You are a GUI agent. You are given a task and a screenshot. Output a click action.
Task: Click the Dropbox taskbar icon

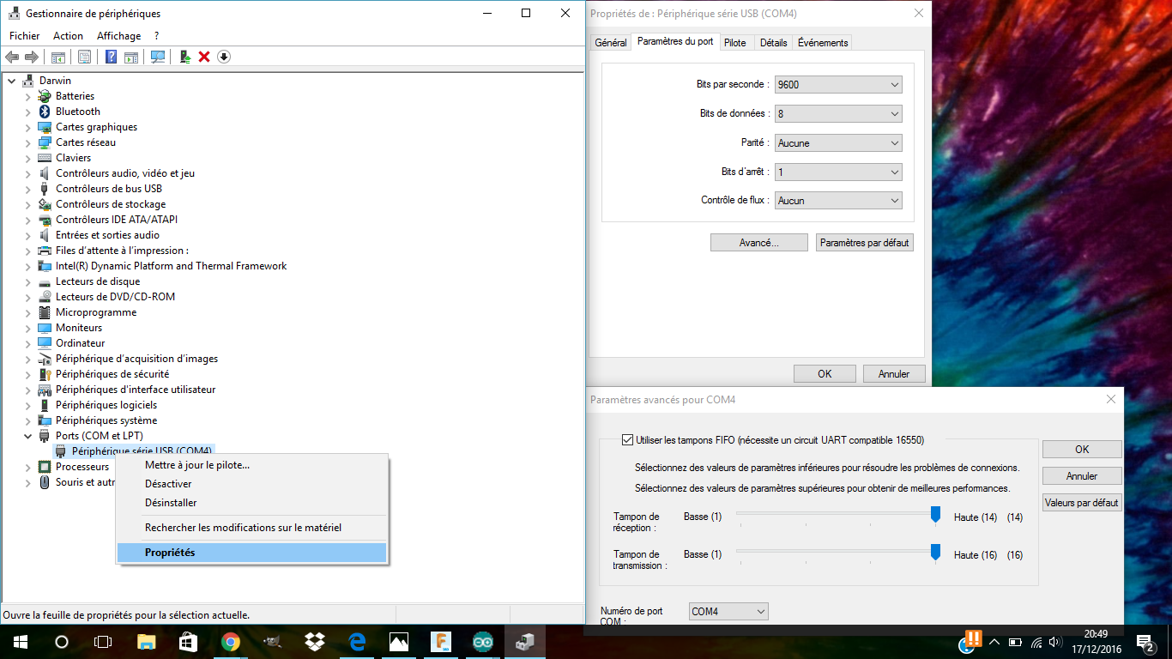pos(314,641)
